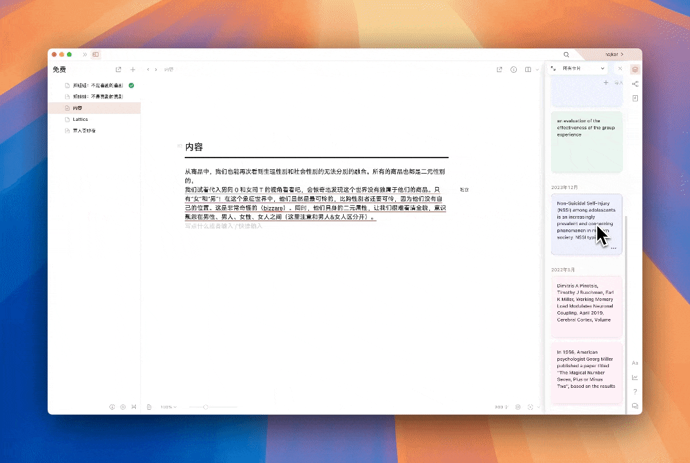Click the export icon next to 免费
690x463 pixels.
pyautogui.click(x=118, y=69)
